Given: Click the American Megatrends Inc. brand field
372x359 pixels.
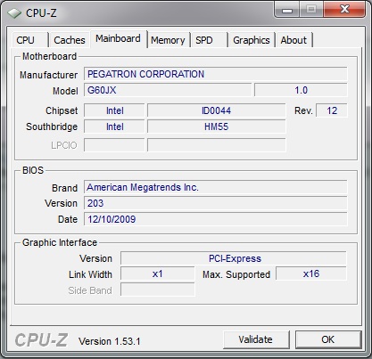Looking at the screenshot, I should click(216, 187).
